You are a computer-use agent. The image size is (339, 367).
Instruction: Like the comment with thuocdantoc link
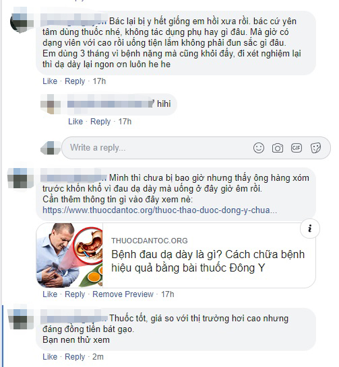(50, 294)
